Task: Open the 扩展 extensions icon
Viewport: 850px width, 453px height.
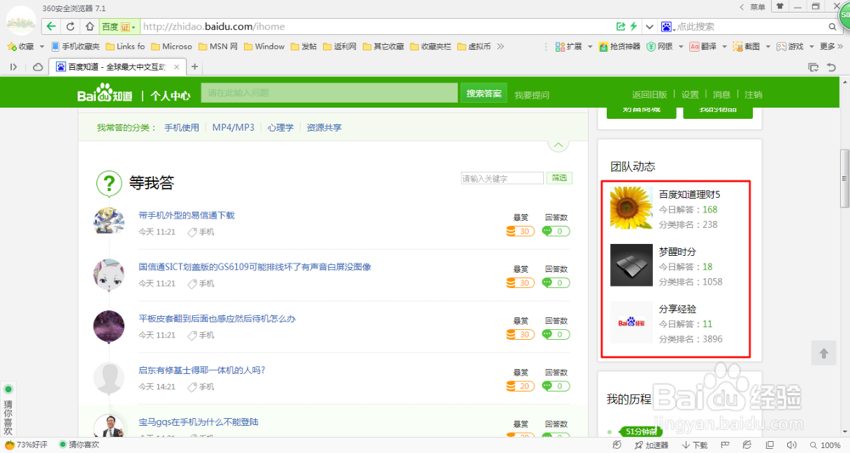Action: pos(569,47)
